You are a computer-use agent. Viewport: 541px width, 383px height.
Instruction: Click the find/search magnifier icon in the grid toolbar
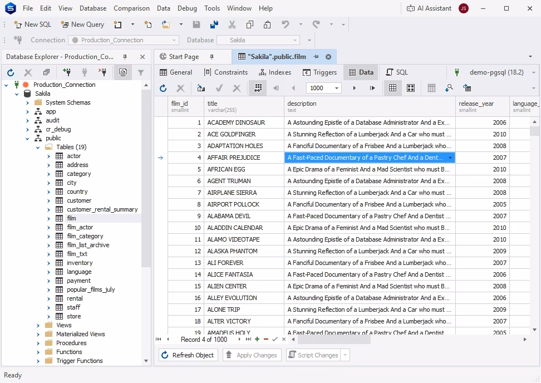[449, 89]
